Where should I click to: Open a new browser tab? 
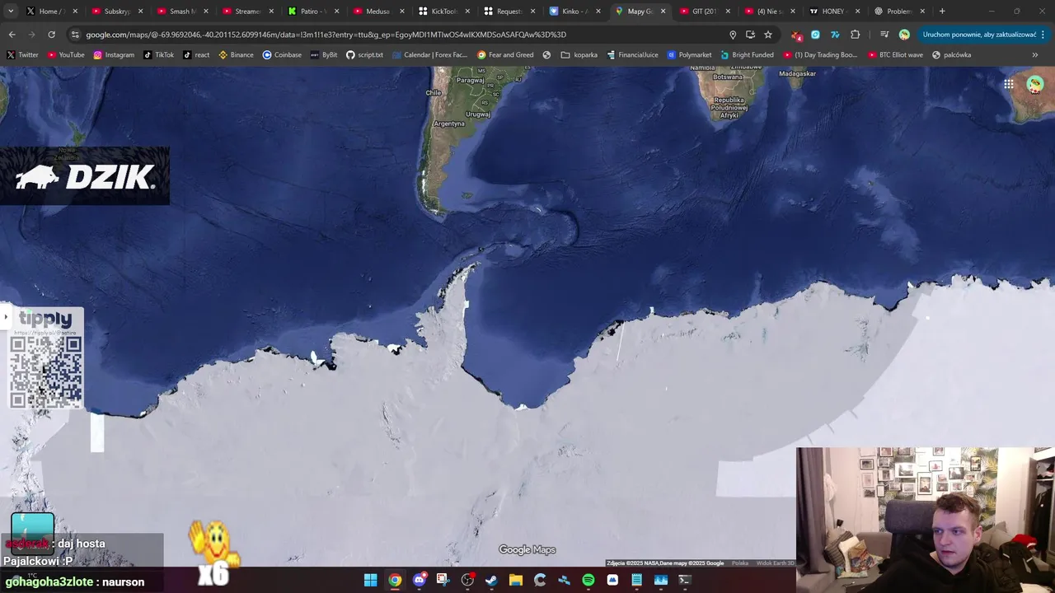tap(942, 12)
